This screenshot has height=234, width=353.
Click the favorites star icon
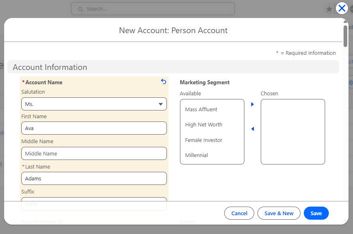(329, 9)
